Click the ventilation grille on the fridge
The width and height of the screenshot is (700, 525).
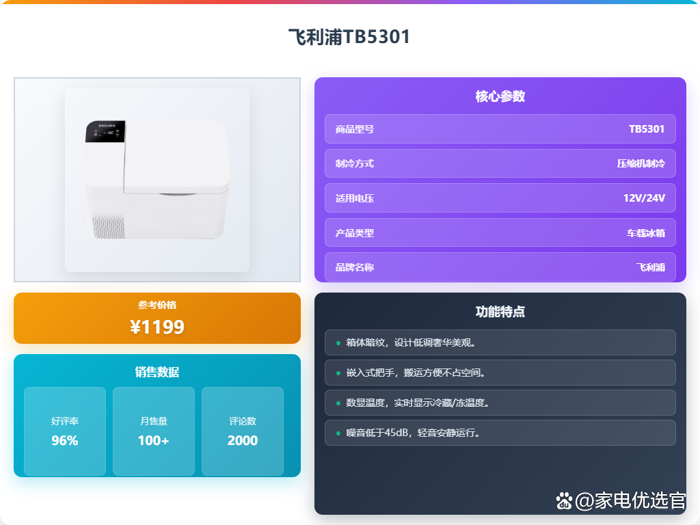[109, 226]
